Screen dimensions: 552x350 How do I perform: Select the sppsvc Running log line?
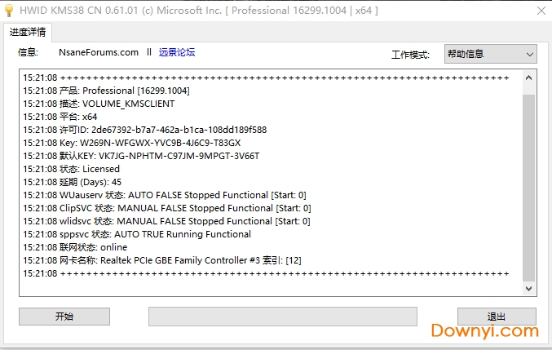(x=137, y=234)
